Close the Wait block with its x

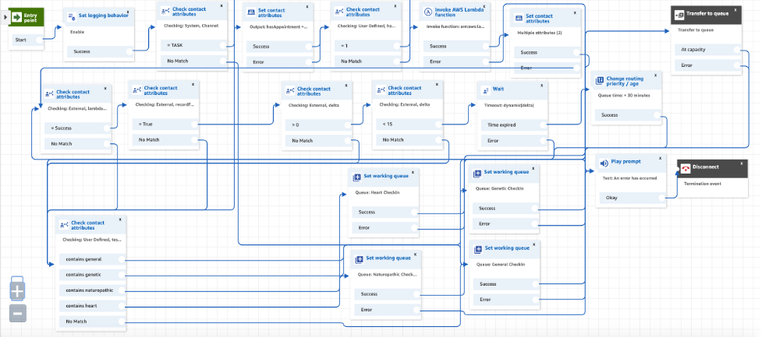pyautogui.click(x=544, y=86)
